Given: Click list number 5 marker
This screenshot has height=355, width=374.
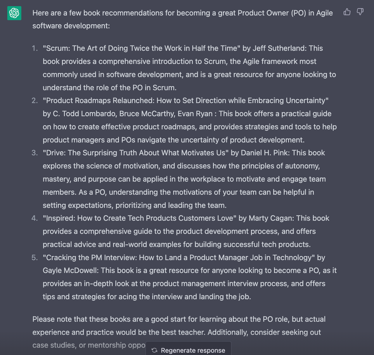Looking at the screenshot, I should pyautogui.click(x=35, y=257).
